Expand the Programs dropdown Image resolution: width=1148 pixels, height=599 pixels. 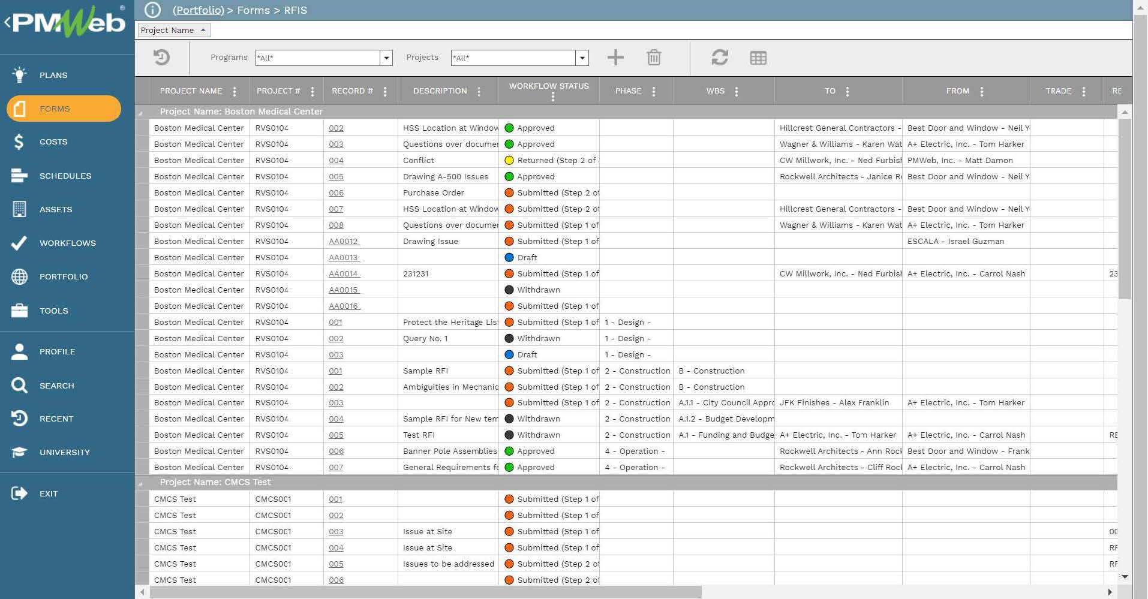[x=386, y=58]
